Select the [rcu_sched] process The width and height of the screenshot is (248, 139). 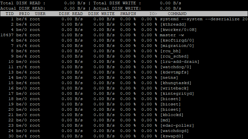(174, 57)
